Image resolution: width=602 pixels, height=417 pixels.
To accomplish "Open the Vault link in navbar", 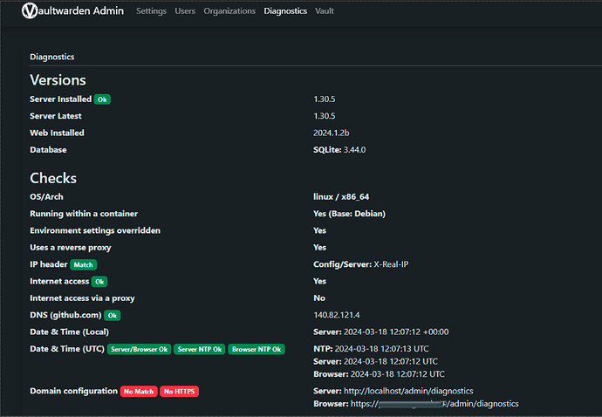I will (x=325, y=11).
